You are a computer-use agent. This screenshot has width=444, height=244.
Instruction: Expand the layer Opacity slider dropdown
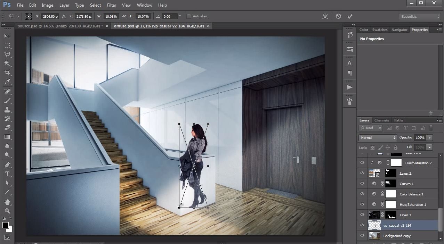point(430,138)
